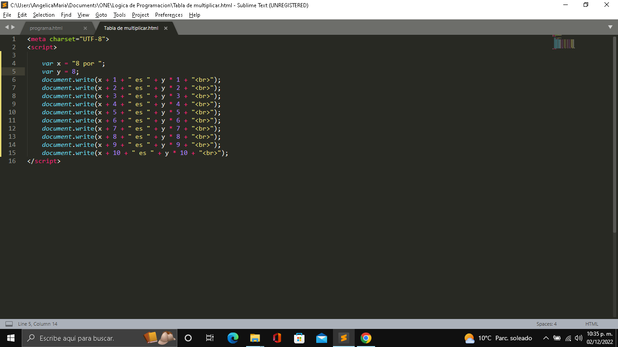Select Sublime Text taskbar icon
This screenshot has width=618, height=347.
click(x=344, y=338)
